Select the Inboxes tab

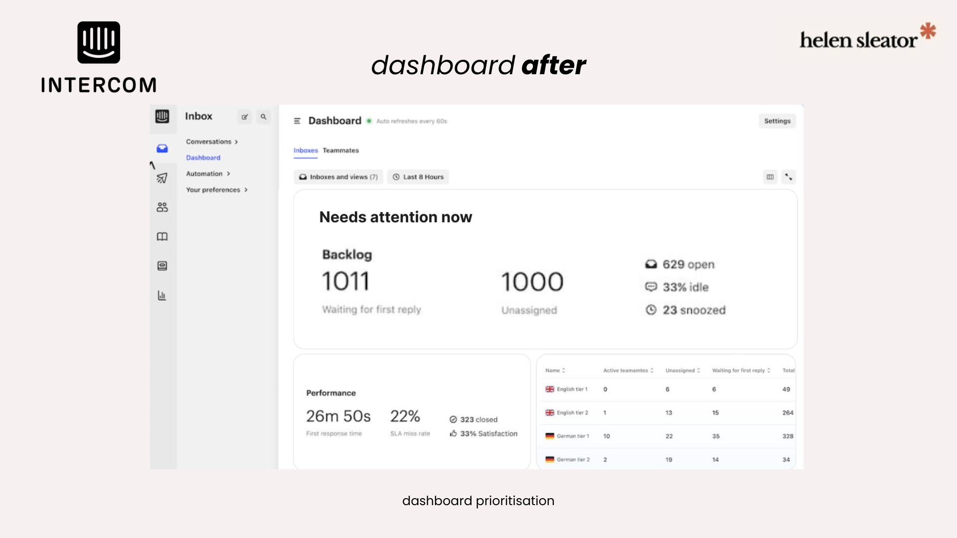(306, 150)
